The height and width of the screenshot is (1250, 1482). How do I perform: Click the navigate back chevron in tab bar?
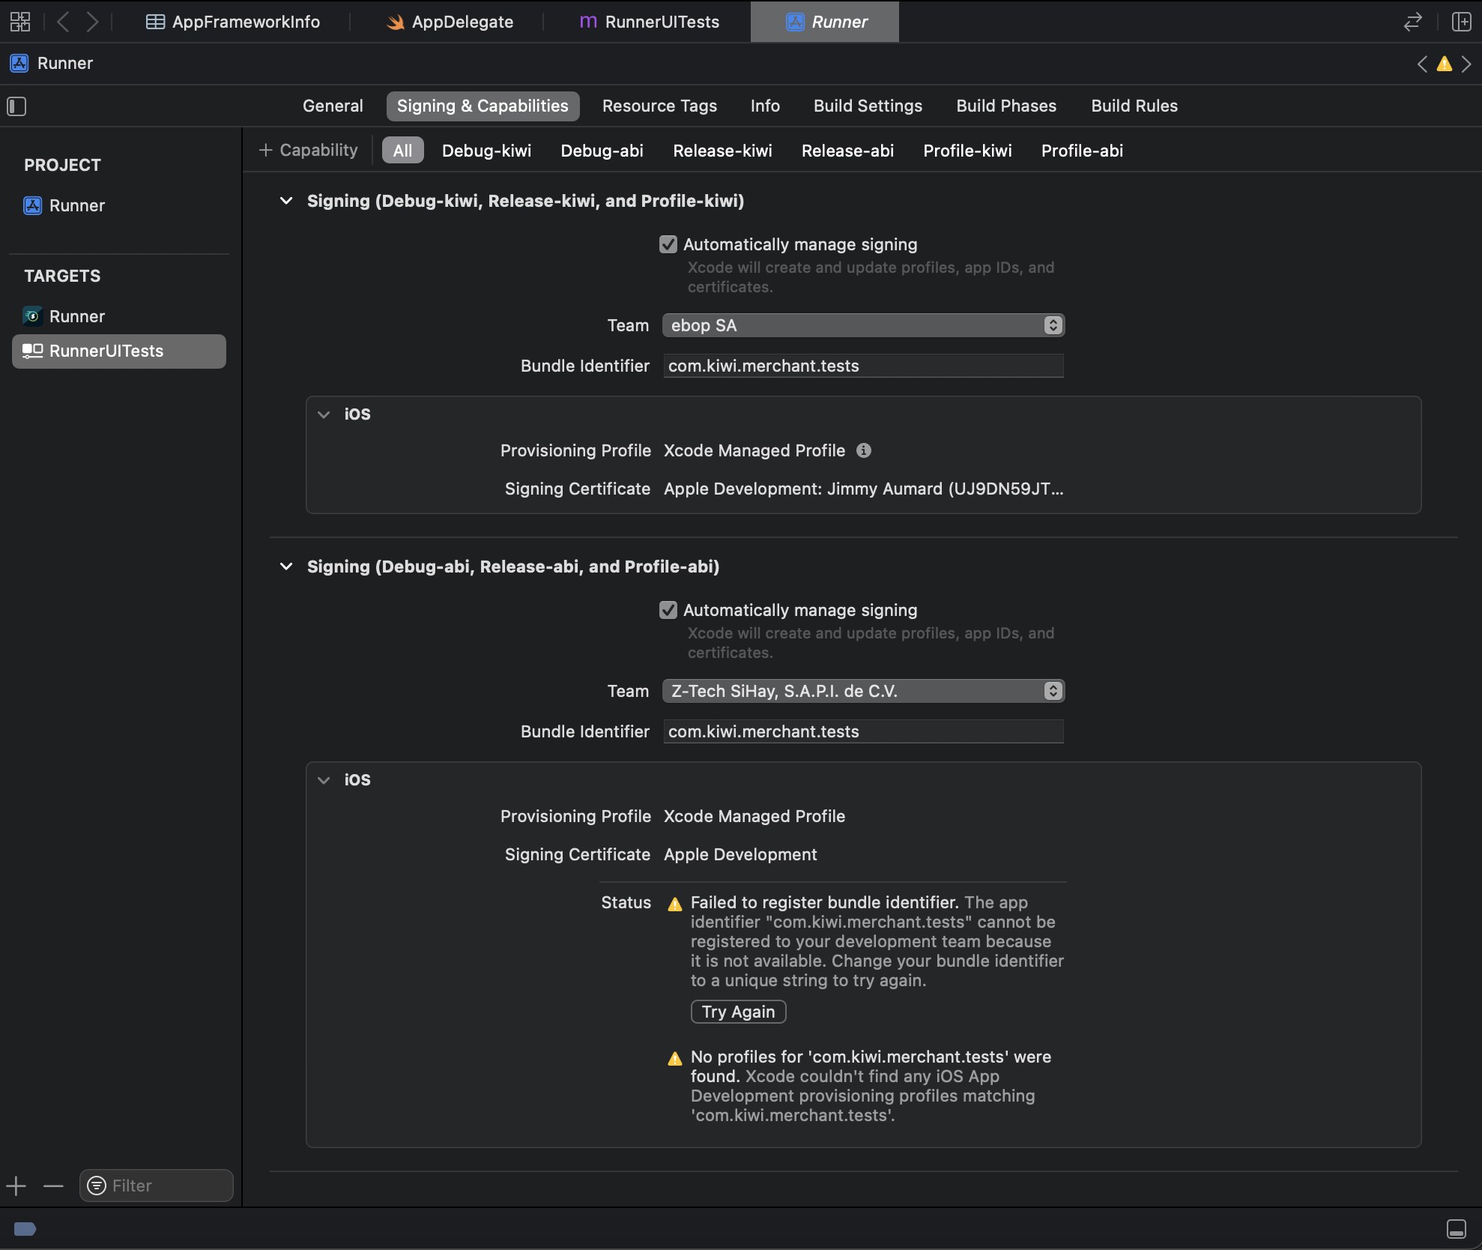click(x=64, y=22)
